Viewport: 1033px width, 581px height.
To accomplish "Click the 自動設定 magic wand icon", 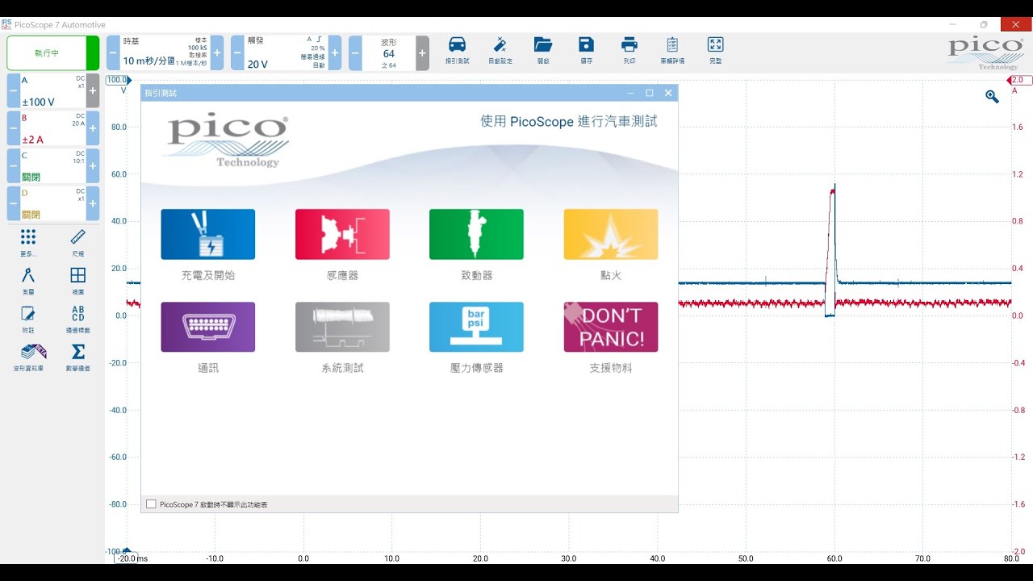I will click(x=500, y=50).
